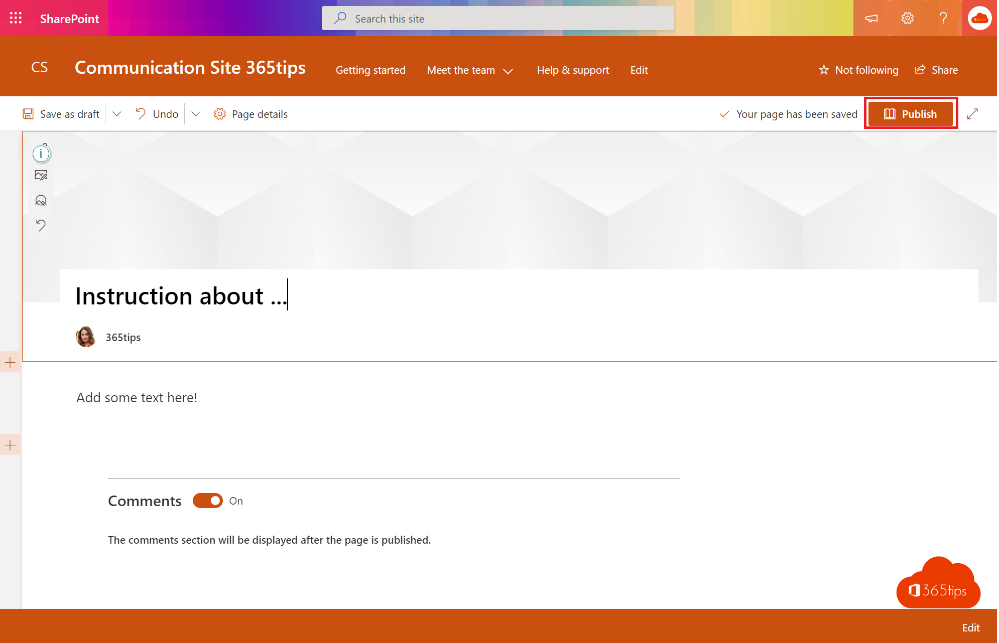999x643 pixels.
Task: Click the Help question mark icon
Action: 944,18
